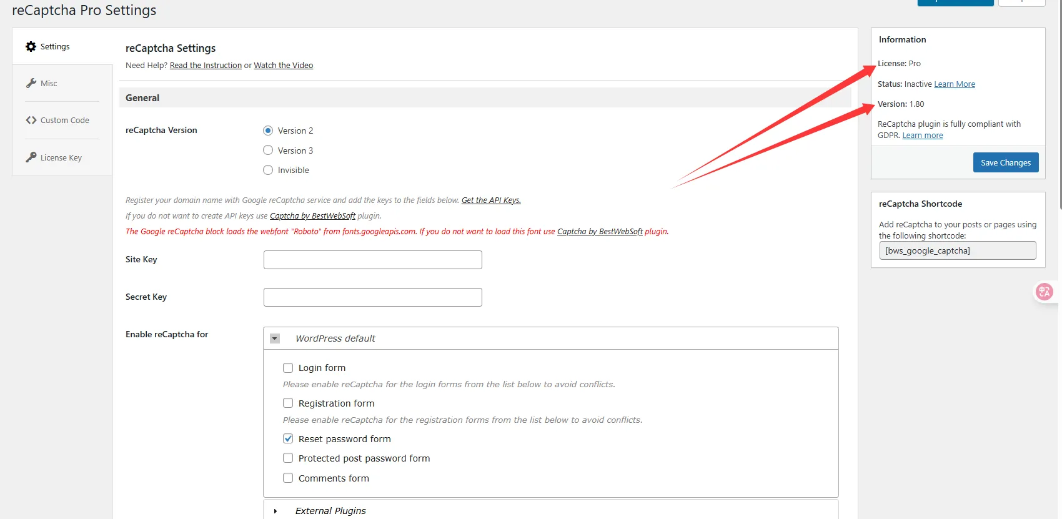Viewport: 1062px width, 519px height.
Task: Collapse the WordPress default section arrow
Action: (275, 339)
